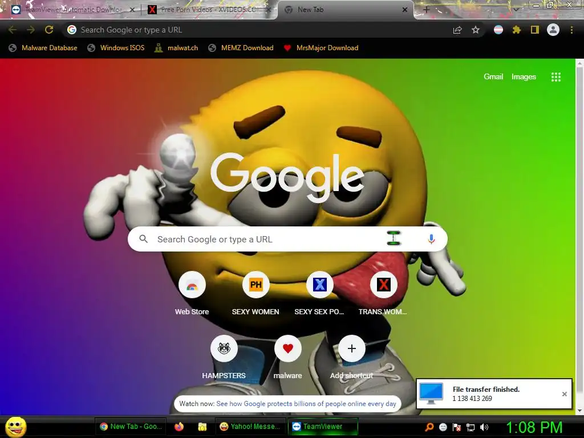Click the orange search tray icon
Viewport: 584px width, 438px height.
coord(429,427)
